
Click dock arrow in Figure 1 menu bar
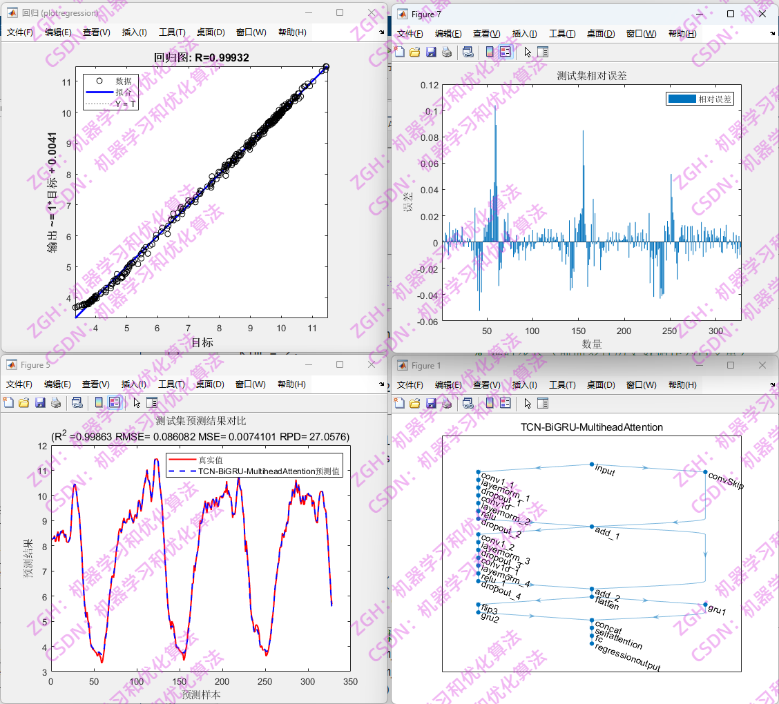click(x=772, y=384)
